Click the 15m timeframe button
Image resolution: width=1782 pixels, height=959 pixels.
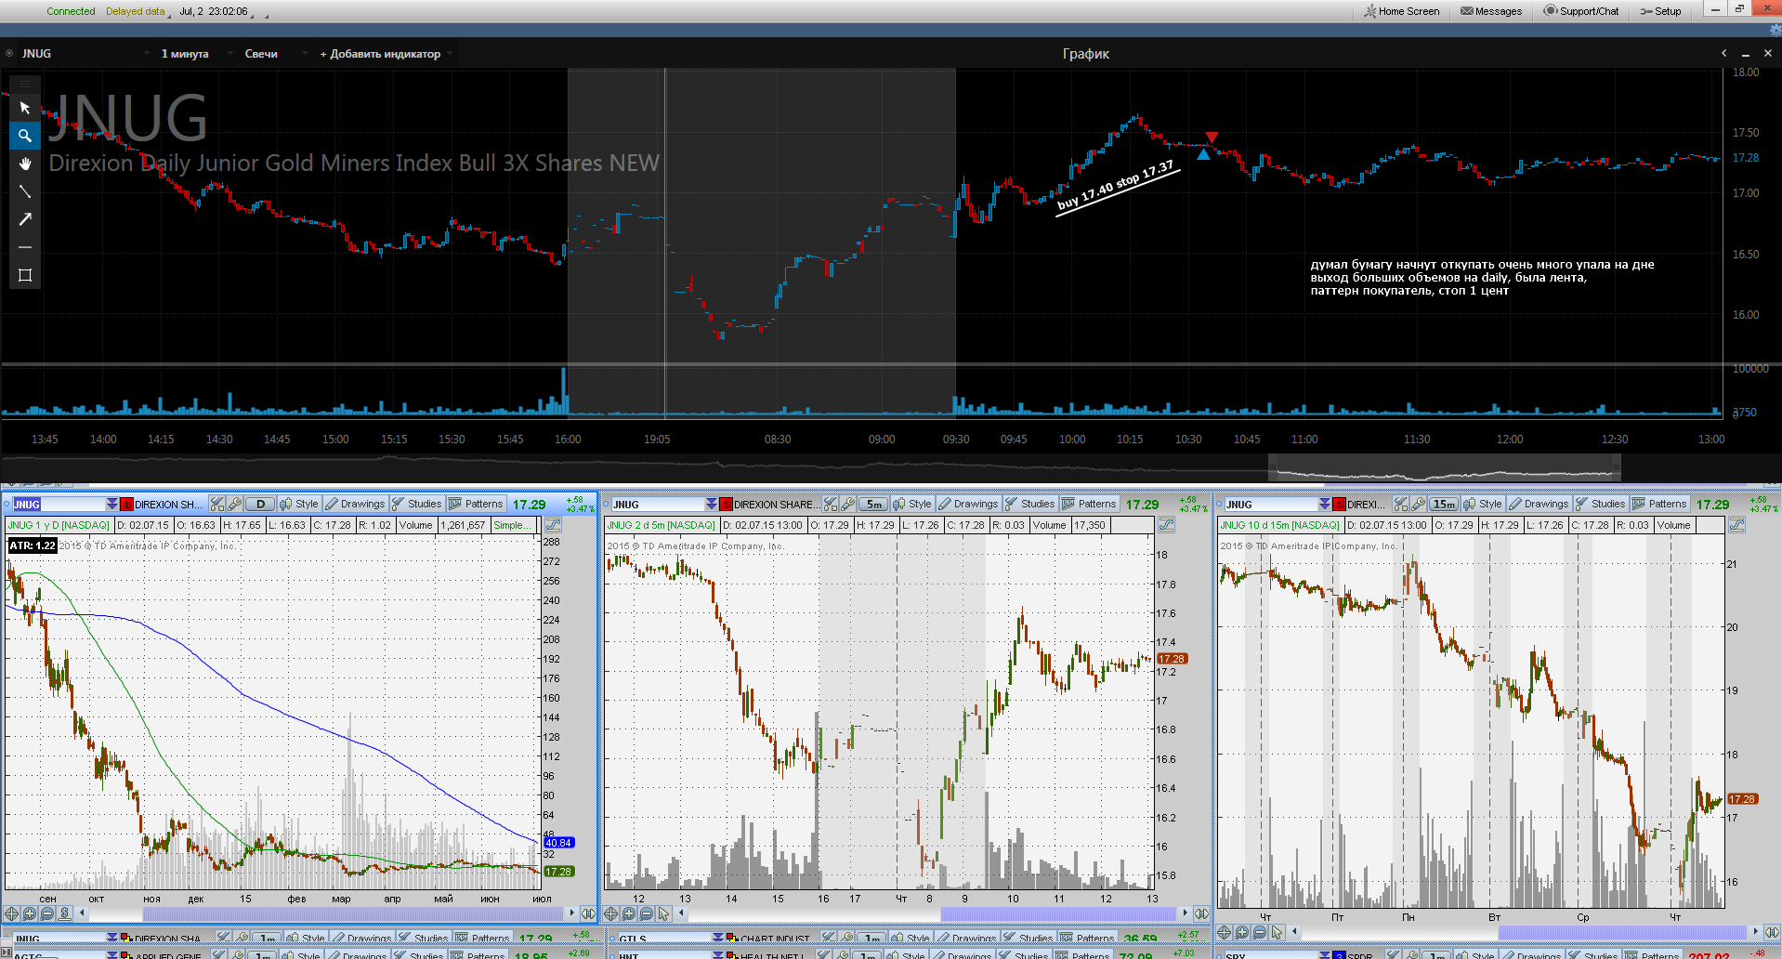coord(1443,504)
